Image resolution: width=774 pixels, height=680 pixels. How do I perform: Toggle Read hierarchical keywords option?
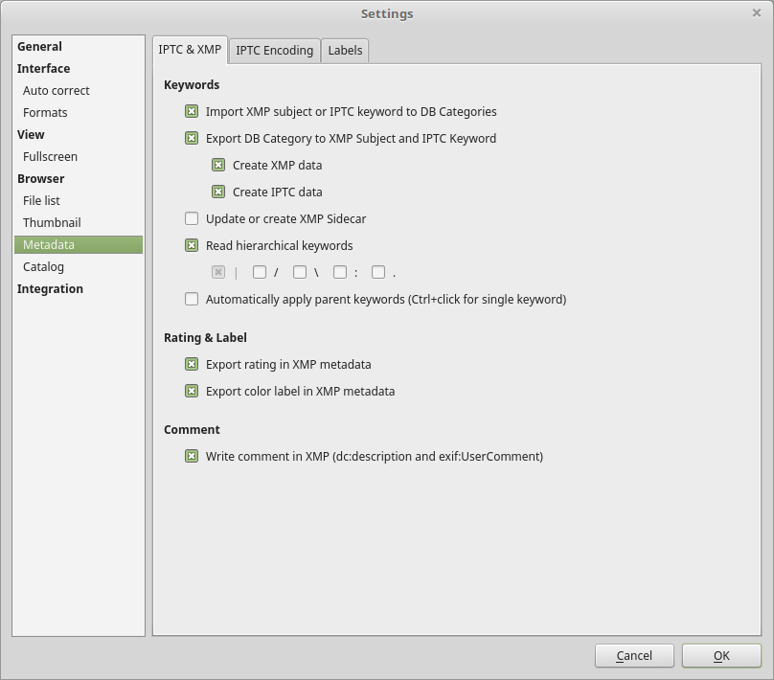point(192,246)
